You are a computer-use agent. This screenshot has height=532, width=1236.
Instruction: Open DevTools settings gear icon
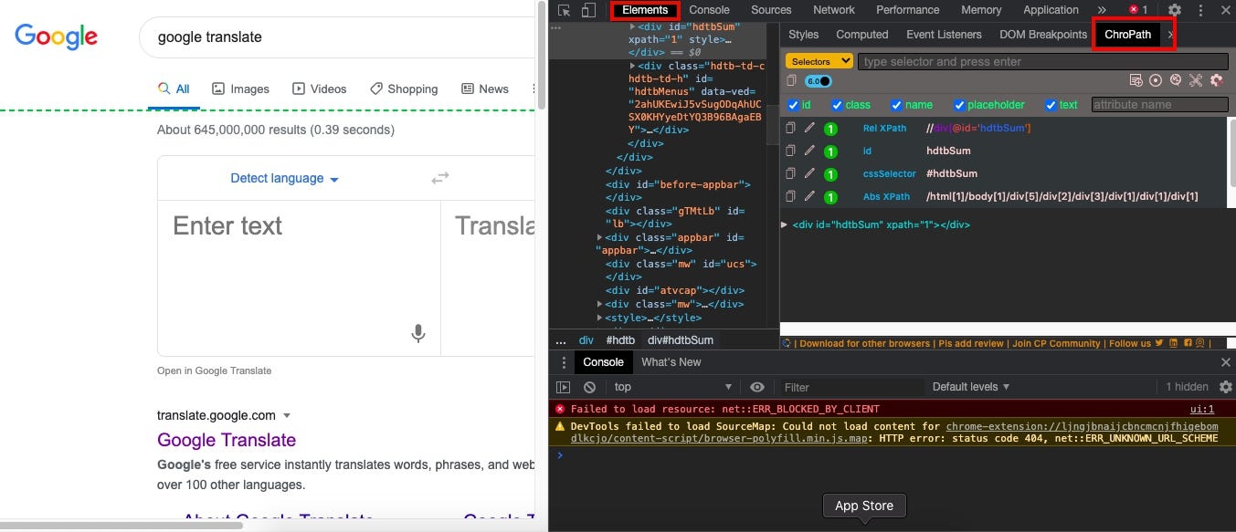point(1175,9)
